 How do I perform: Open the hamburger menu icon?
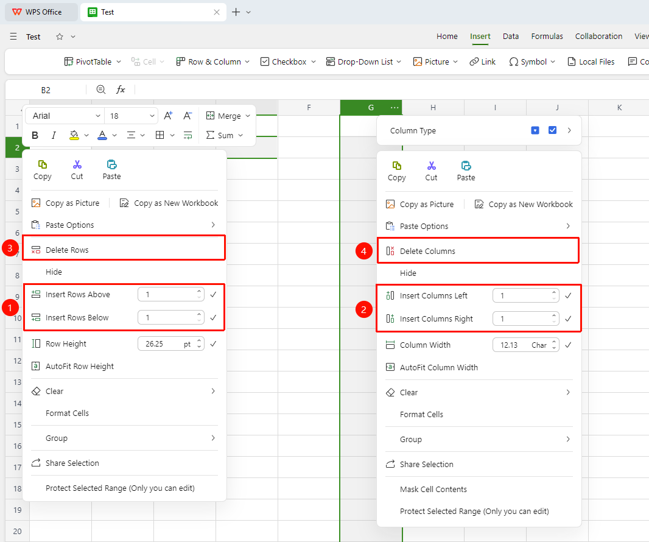pyautogui.click(x=13, y=37)
